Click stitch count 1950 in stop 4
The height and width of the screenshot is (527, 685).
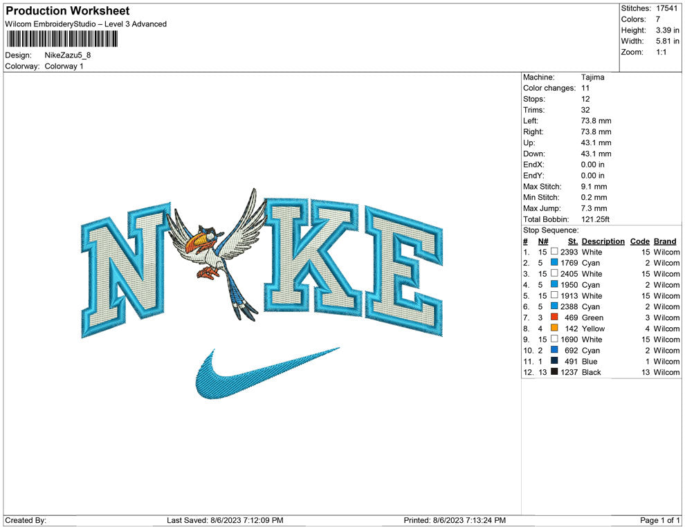coord(569,285)
